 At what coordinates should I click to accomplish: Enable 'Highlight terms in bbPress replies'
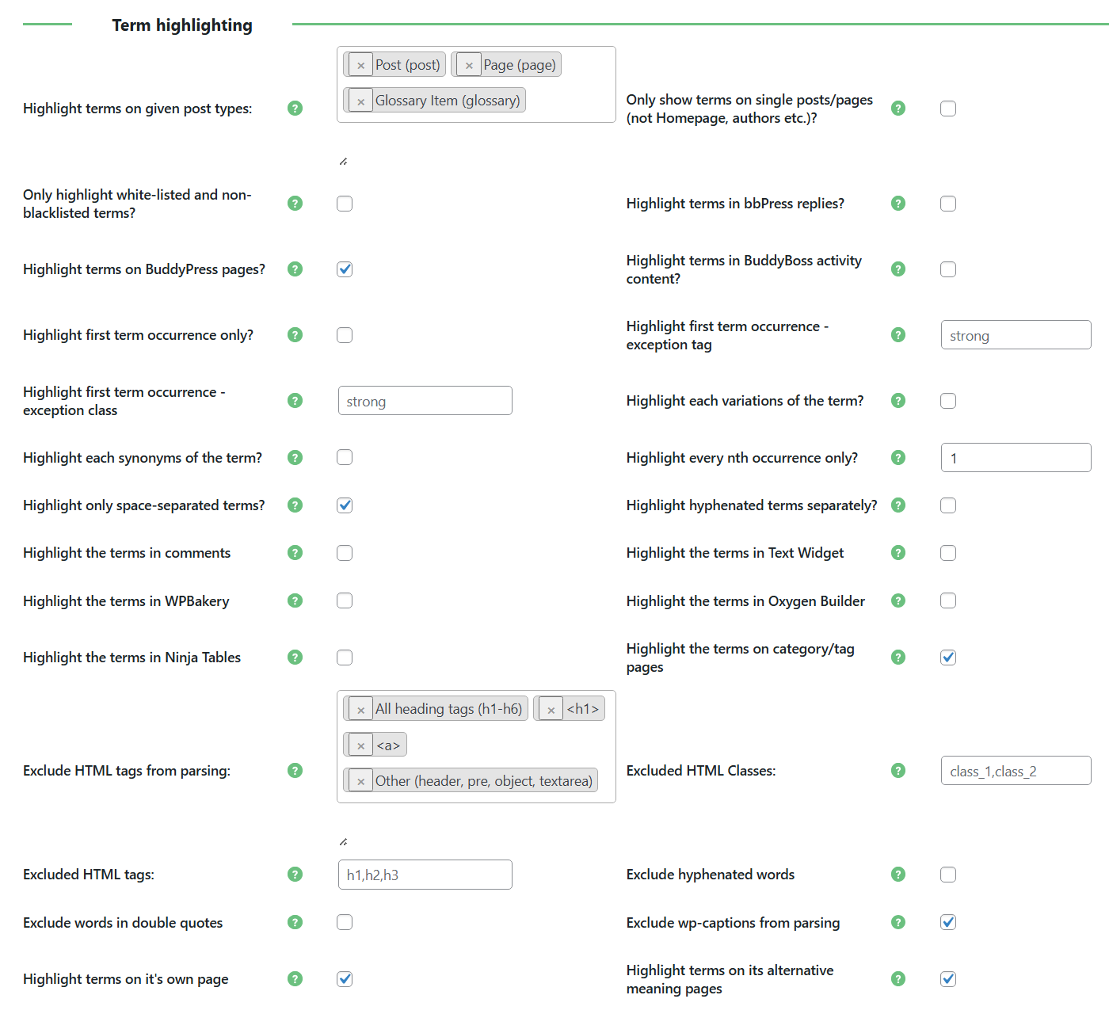coord(948,204)
